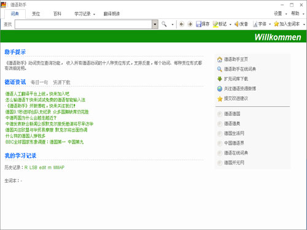The image size is (307, 230).
Task: Save entry with 保存 floppy icon
Action: point(198,24)
